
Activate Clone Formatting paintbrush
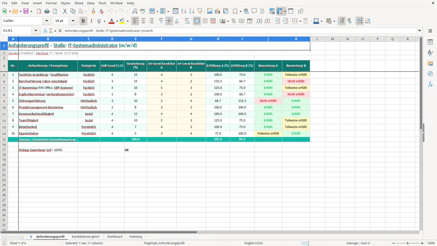tap(94, 11)
